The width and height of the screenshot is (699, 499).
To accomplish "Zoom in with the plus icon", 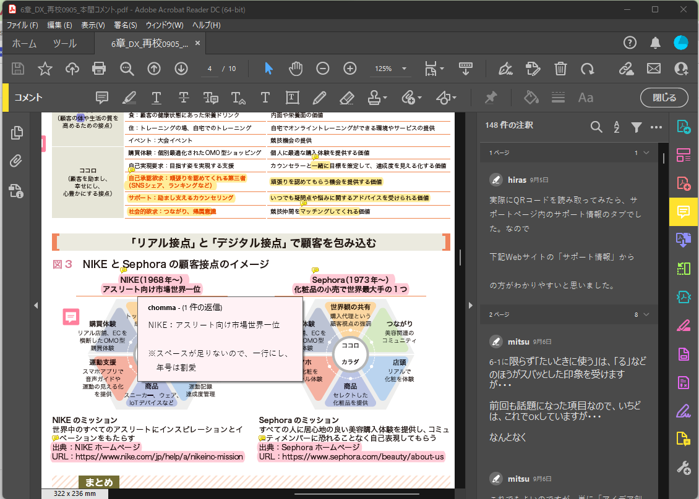I will pos(350,69).
